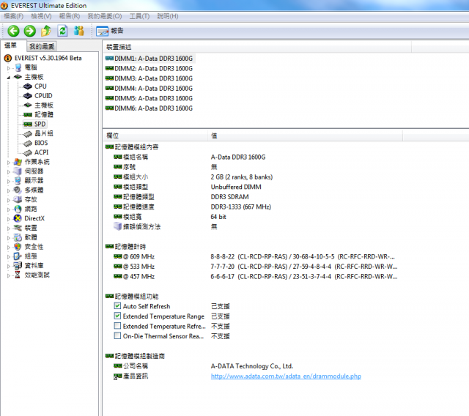Select DIMM3: A-Data DDR3 1600G row

149,78
